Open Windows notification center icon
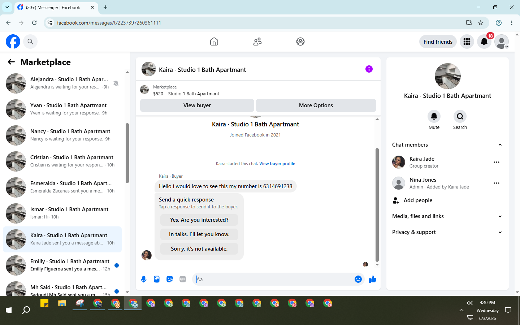The width and height of the screenshot is (520, 325). coord(508,310)
